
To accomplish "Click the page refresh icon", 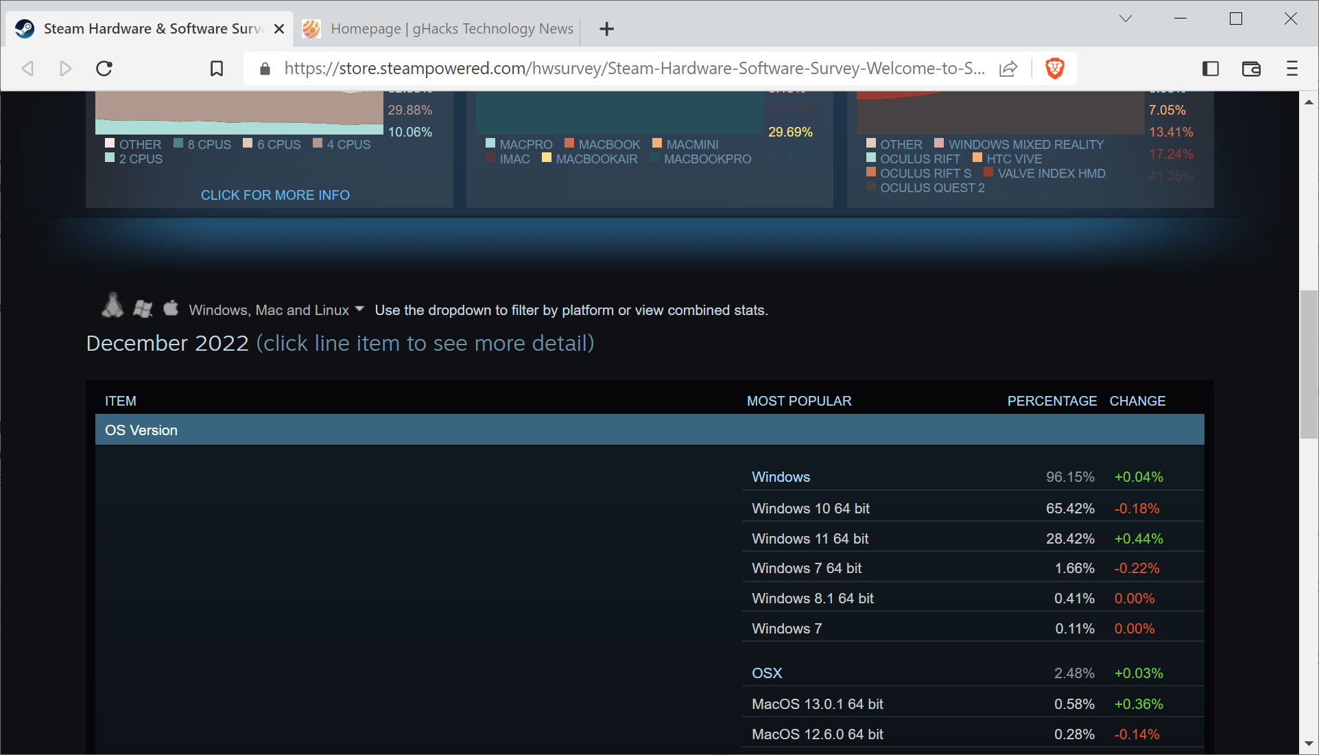I will tap(104, 69).
